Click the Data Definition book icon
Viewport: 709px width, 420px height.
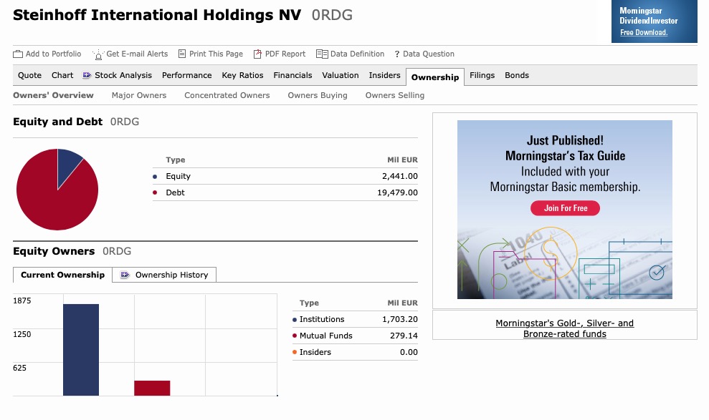[x=322, y=54]
